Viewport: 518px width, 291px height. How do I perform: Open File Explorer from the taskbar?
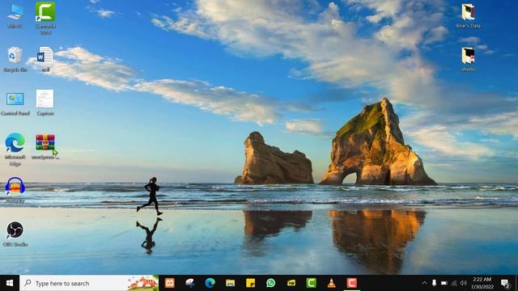(230, 283)
